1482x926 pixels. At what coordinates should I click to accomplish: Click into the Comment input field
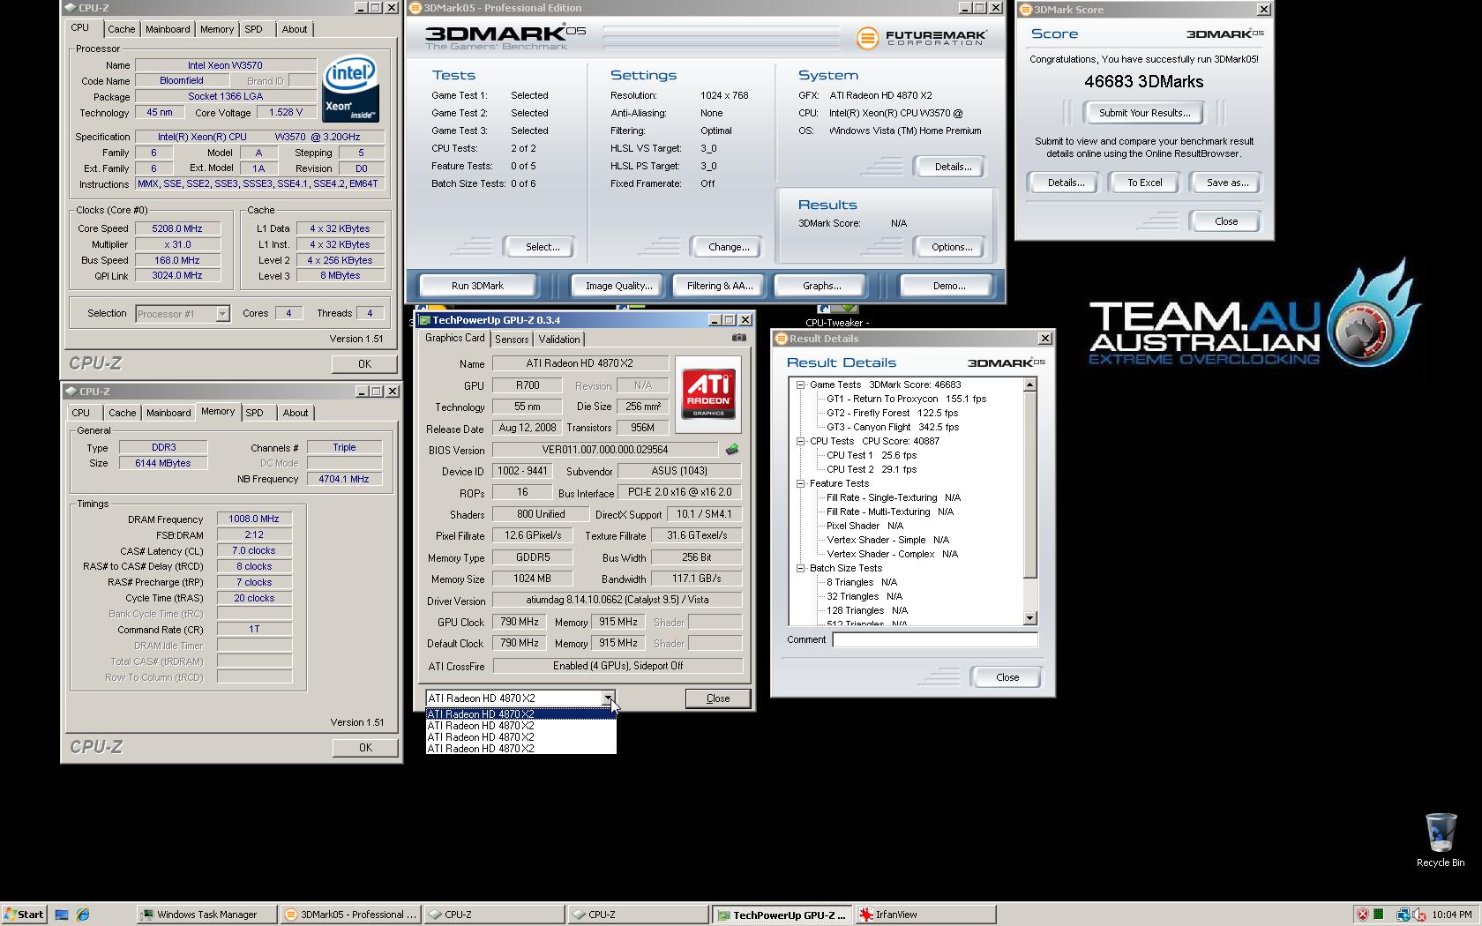[x=935, y=640]
